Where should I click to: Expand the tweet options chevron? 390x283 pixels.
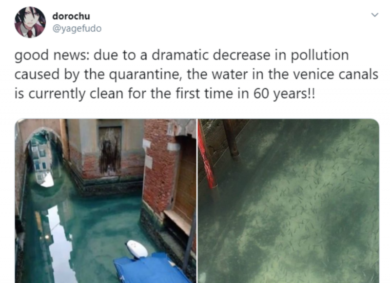coord(375,15)
